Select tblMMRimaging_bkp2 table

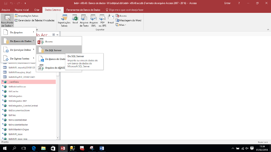(x=28, y=72)
